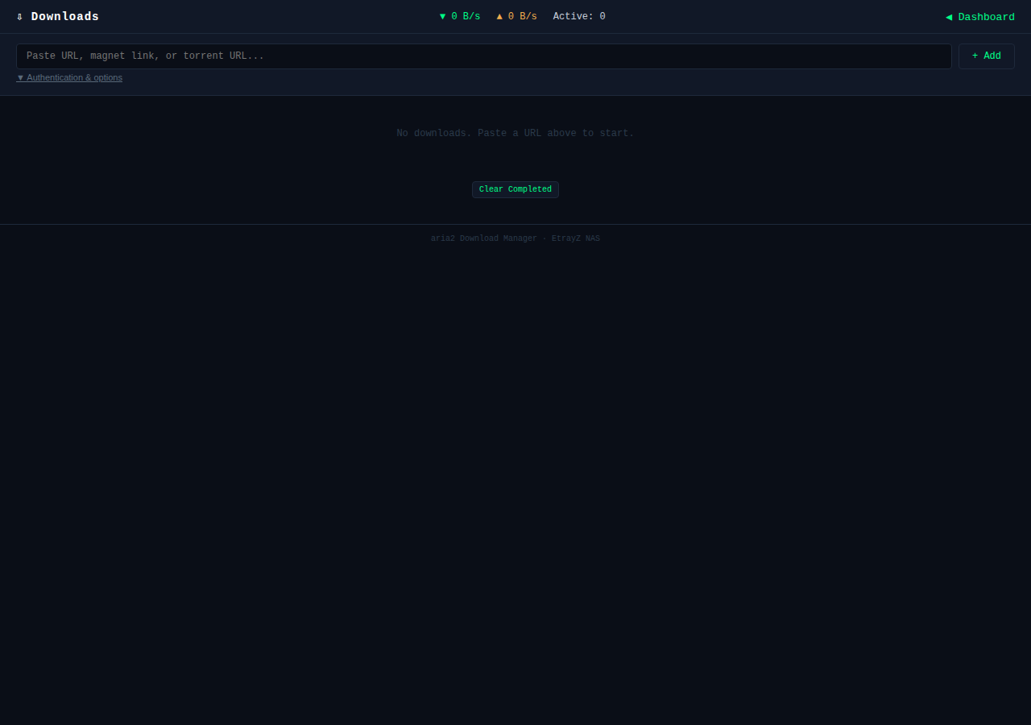Click the triangle icon before Authentication & options

(20, 77)
